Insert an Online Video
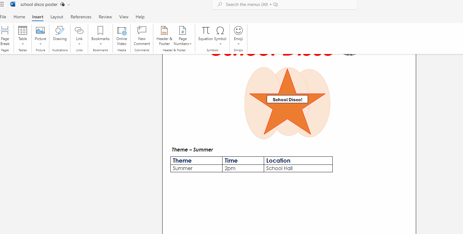 (x=122, y=36)
